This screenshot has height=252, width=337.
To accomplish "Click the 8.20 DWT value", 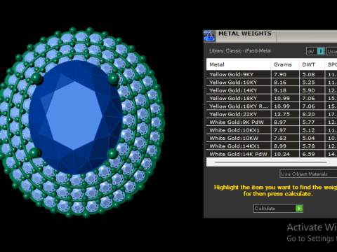I will pos(308,114).
